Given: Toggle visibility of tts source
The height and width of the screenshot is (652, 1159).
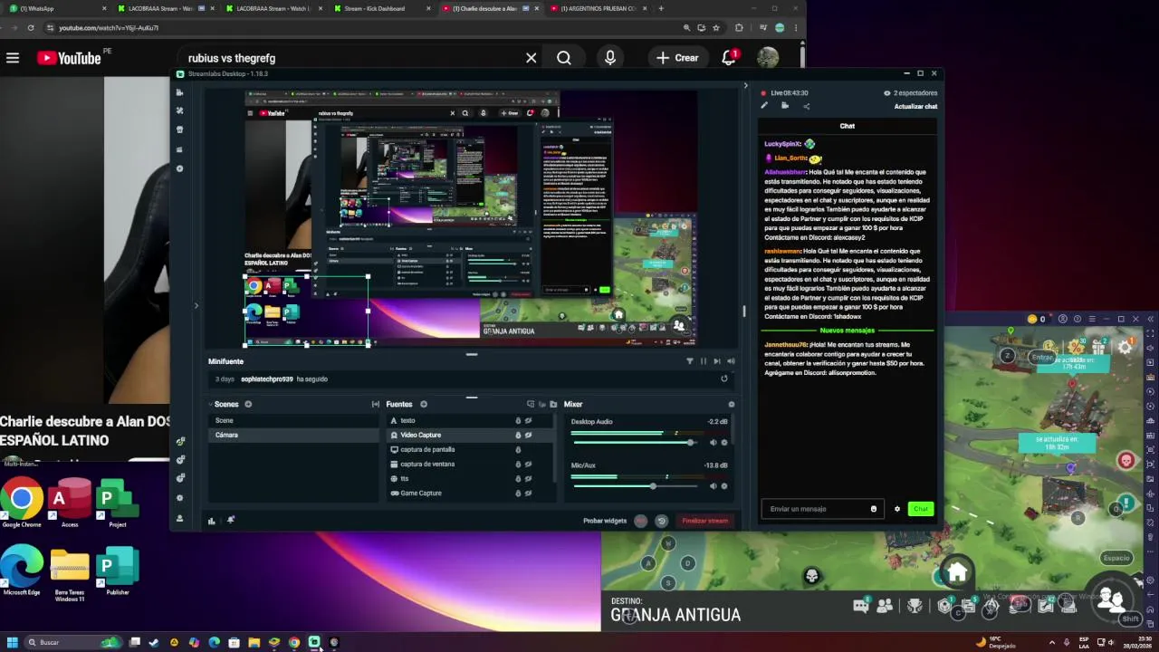Looking at the screenshot, I should coord(529,478).
